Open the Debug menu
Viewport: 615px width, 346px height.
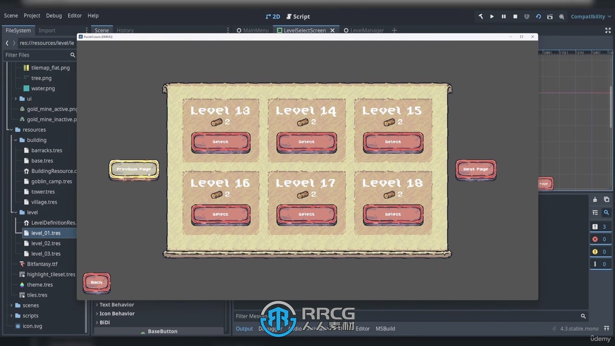tap(54, 15)
